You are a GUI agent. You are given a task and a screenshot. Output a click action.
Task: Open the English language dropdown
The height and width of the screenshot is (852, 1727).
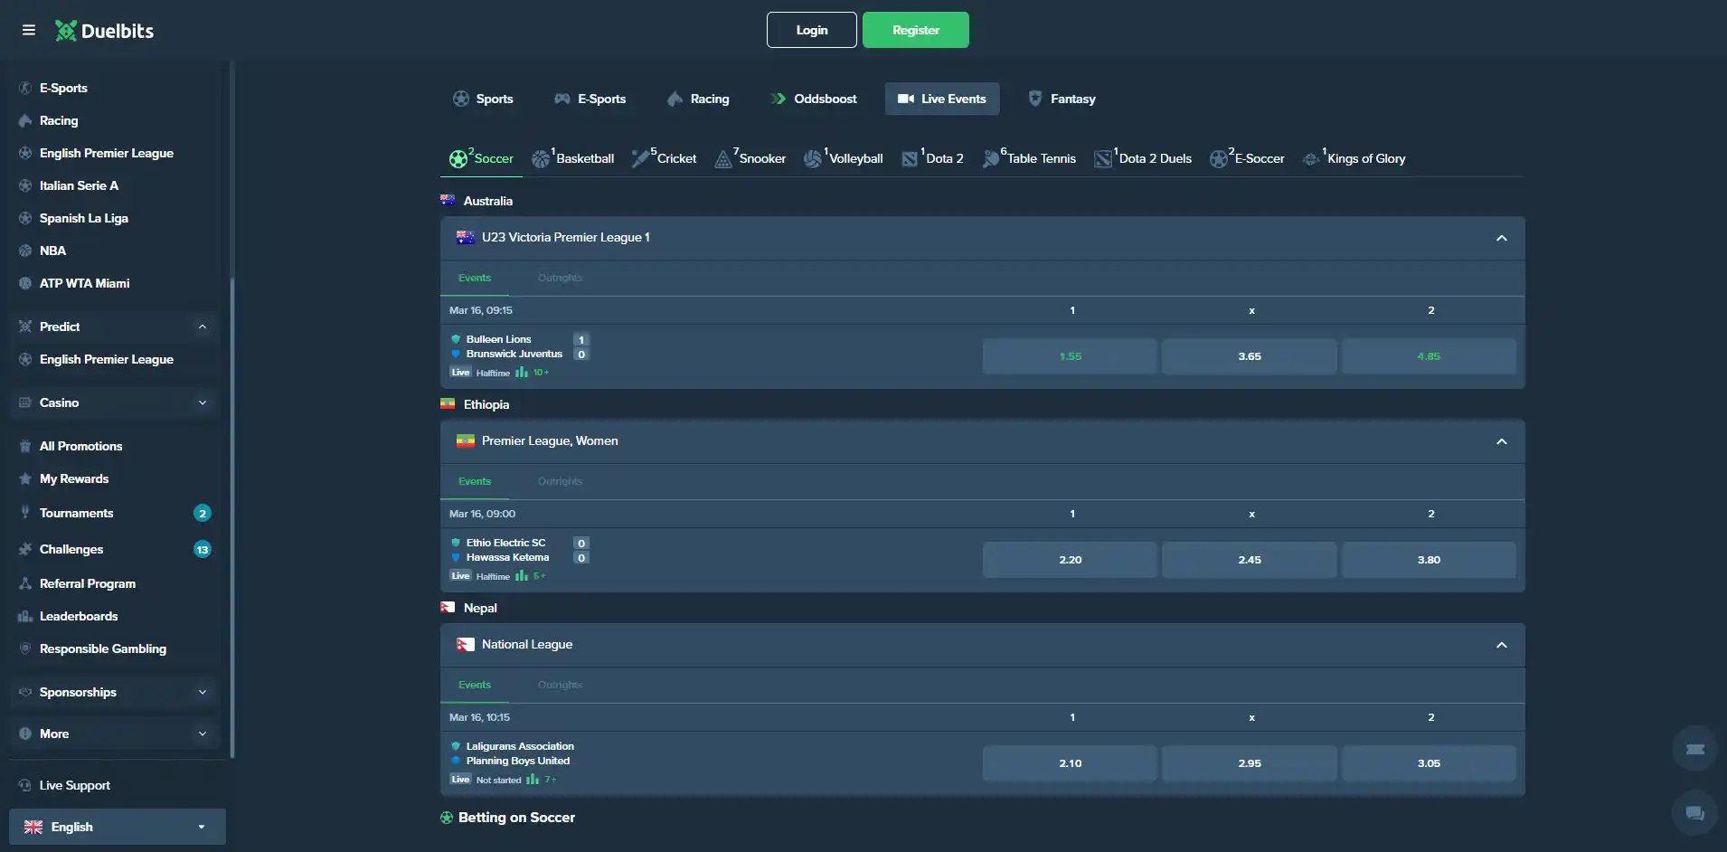pos(118,827)
